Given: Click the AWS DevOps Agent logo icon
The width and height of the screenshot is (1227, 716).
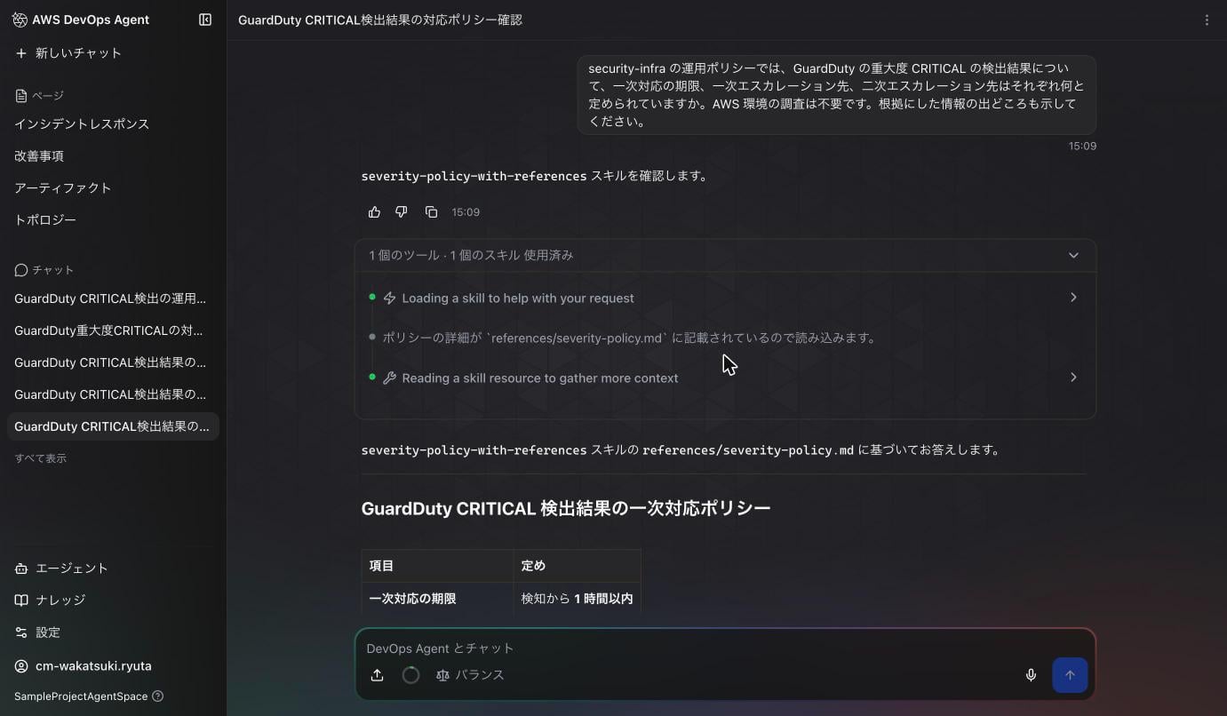Looking at the screenshot, I should click(x=20, y=20).
